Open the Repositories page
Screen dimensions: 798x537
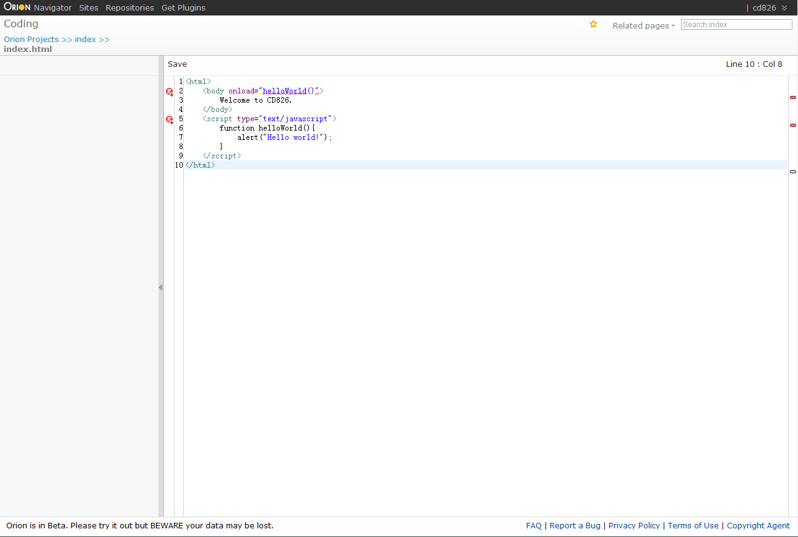pyautogui.click(x=129, y=7)
